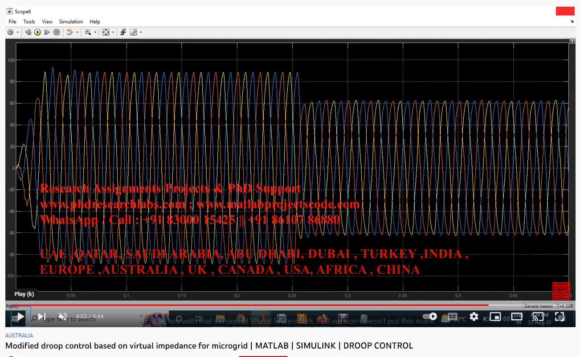580x357 pixels.
Task: Toggle the video autoplay switch
Action: [429, 316]
